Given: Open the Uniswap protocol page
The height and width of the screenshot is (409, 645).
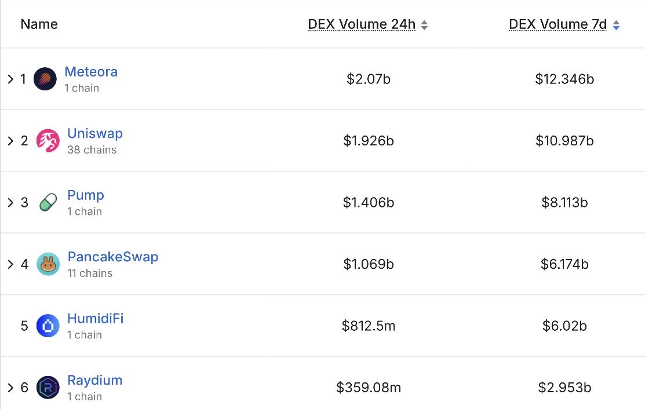Looking at the screenshot, I should tap(95, 133).
